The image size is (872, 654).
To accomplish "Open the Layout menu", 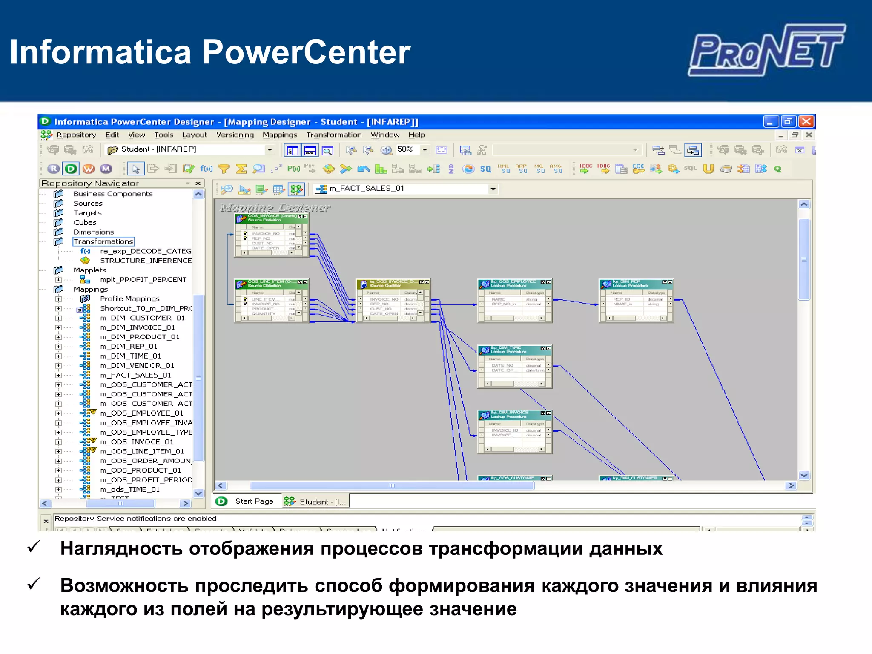I will point(194,135).
